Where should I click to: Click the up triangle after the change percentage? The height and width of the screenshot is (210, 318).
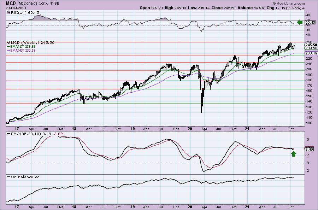pyautogui.click(x=303, y=8)
